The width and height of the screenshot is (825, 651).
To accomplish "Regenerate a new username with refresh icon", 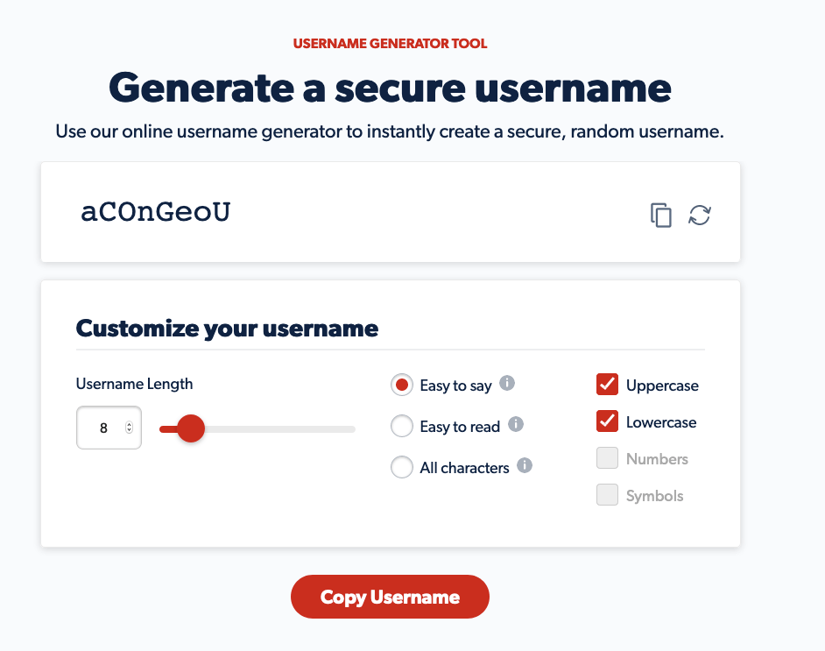I will (x=700, y=215).
